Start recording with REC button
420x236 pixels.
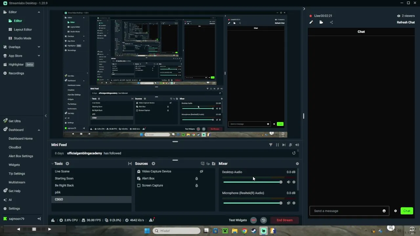point(253,220)
